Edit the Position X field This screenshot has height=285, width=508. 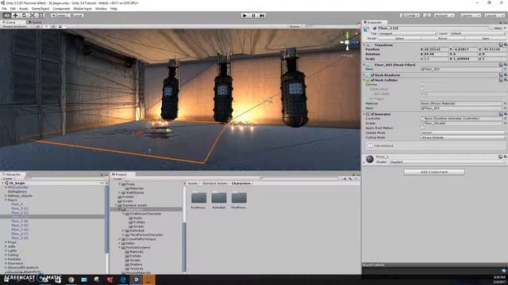click(436, 49)
